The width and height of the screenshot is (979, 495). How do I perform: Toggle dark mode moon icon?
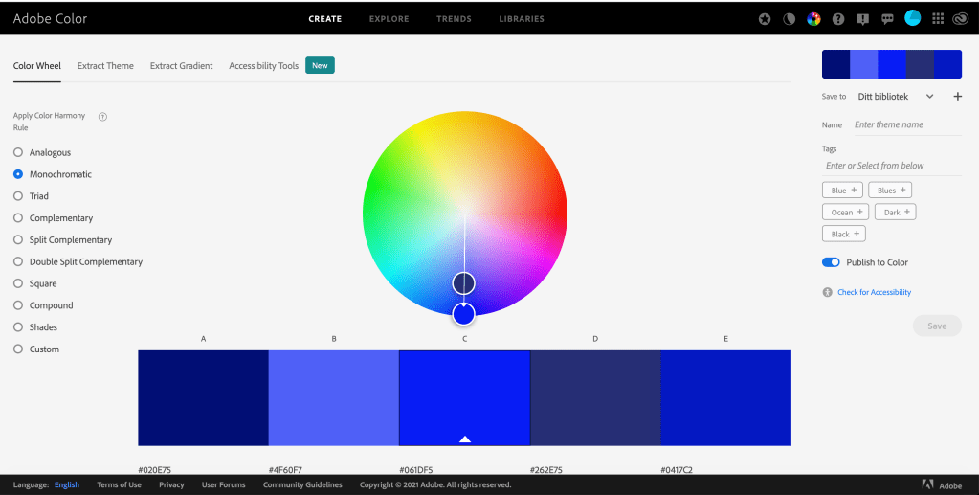(790, 18)
